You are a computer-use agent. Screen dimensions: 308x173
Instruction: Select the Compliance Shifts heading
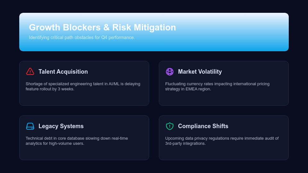point(203,126)
